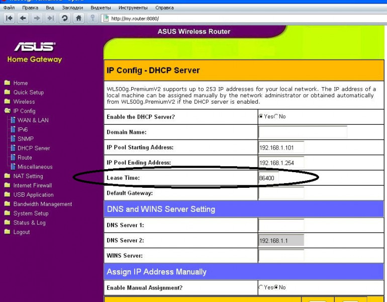Image resolution: width=387 pixels, height=302 pixels.
Task: Open the Status & Log link
Action: click(29, 223)
